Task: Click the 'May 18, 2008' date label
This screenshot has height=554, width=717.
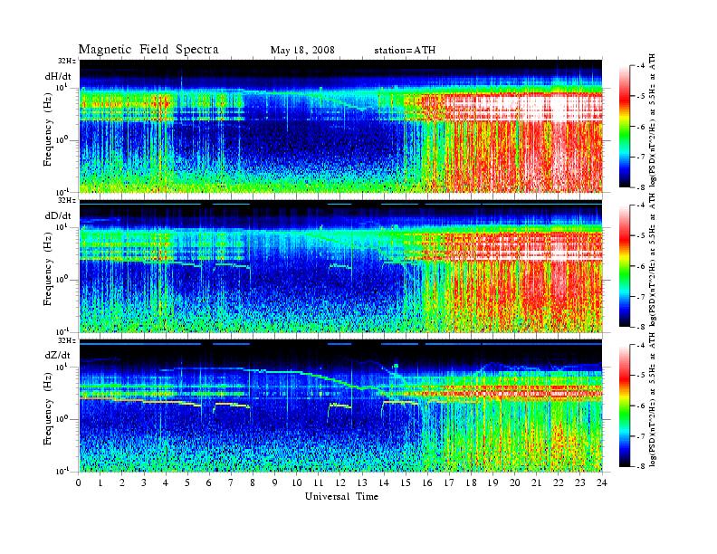Action: coord(302,50)
